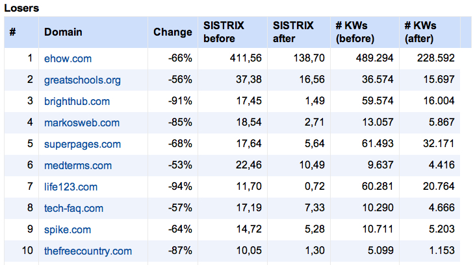Click the Change column header
The height and width of the screenshot is (265, 475).
(x=173, y=32)
